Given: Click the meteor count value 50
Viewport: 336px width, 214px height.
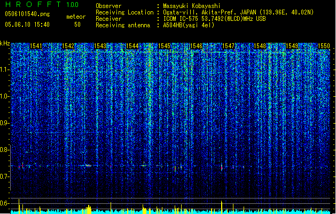Looking at the screenshot, I should pyautogui.click(x=77, y=25).
